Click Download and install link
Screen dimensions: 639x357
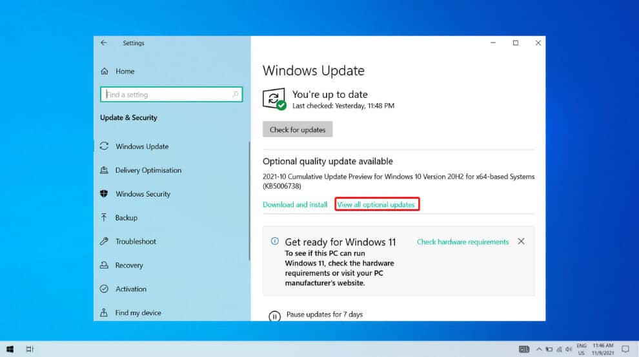[295, 205]
